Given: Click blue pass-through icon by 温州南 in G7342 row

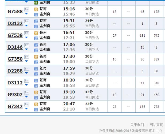Looking at the screenshot, I should click(36, 110).
